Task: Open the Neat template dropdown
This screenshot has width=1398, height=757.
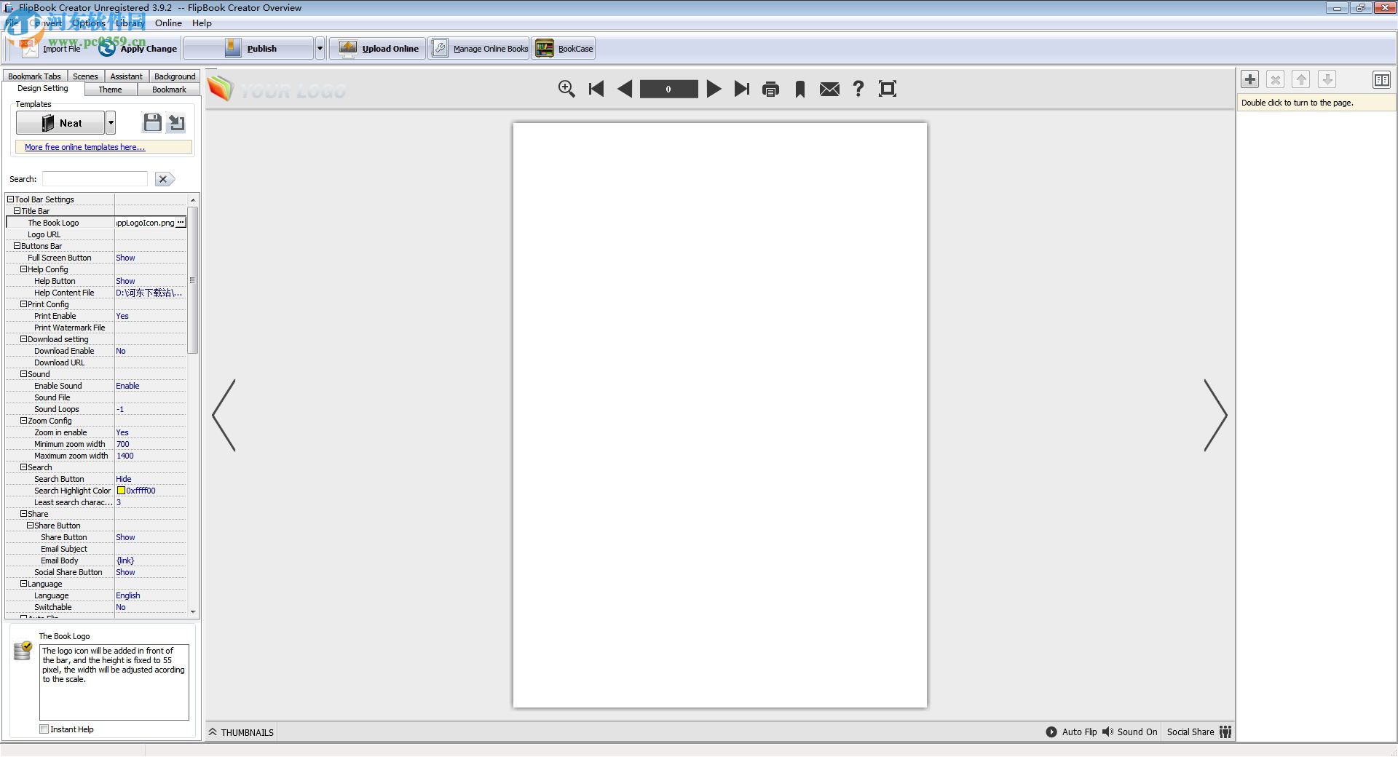Action: click(x=111, y=122)
